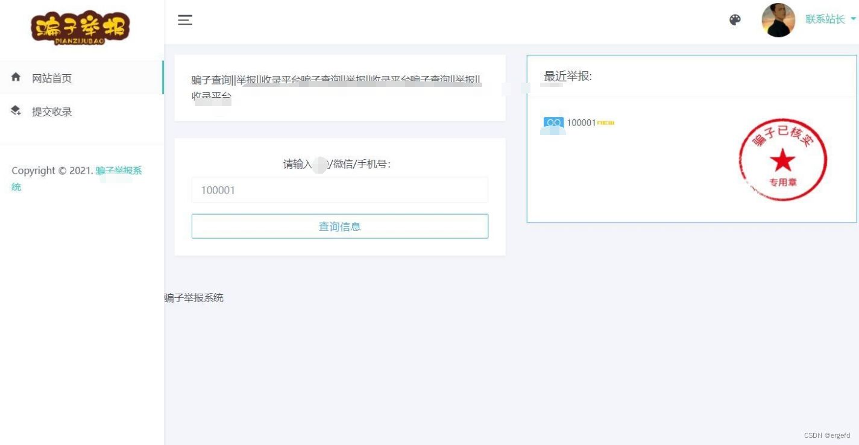Click the 网站首页 home icon in sidebar
This screenshot has width=859, height=445.
pyautogui.click(x=14, y=77)
